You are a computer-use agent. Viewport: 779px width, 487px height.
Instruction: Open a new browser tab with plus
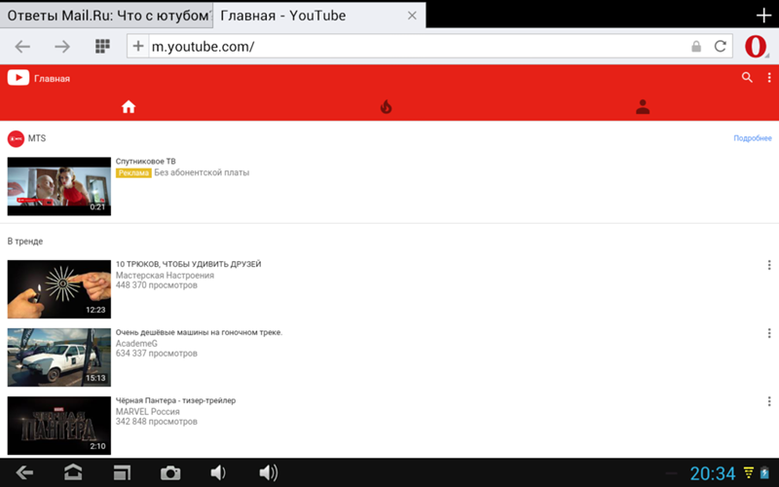[x=762, y=16]
